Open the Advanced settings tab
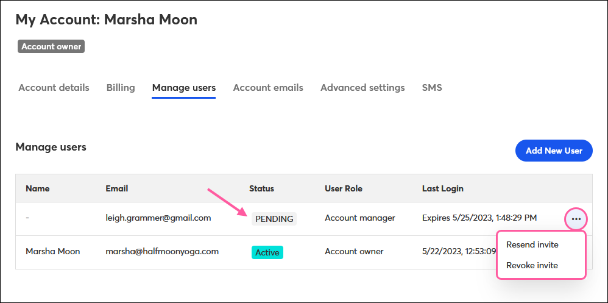Viewport: 608px width, 303px height. (362, 88)
